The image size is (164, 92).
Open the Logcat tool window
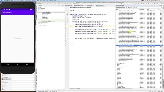pos(40,90)
